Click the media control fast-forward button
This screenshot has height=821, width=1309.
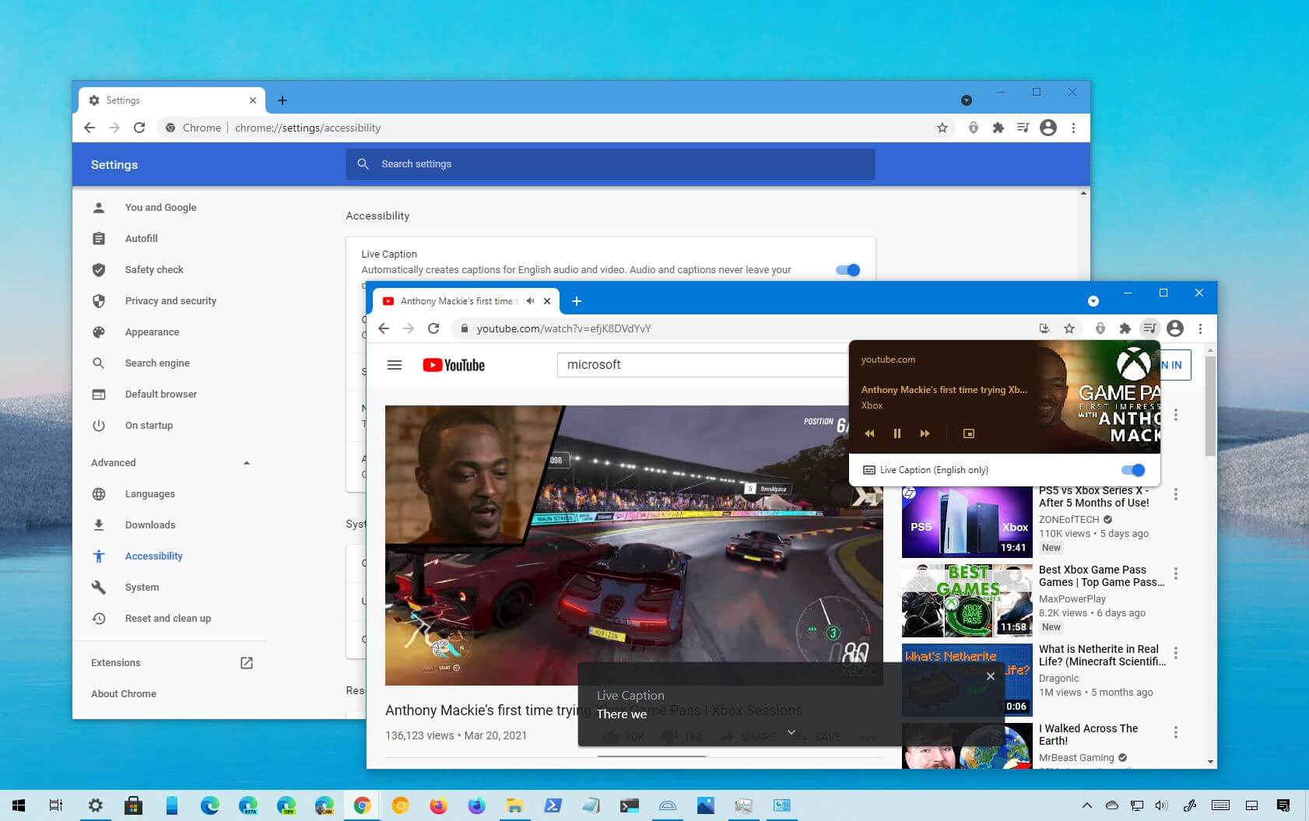[925, 433]
